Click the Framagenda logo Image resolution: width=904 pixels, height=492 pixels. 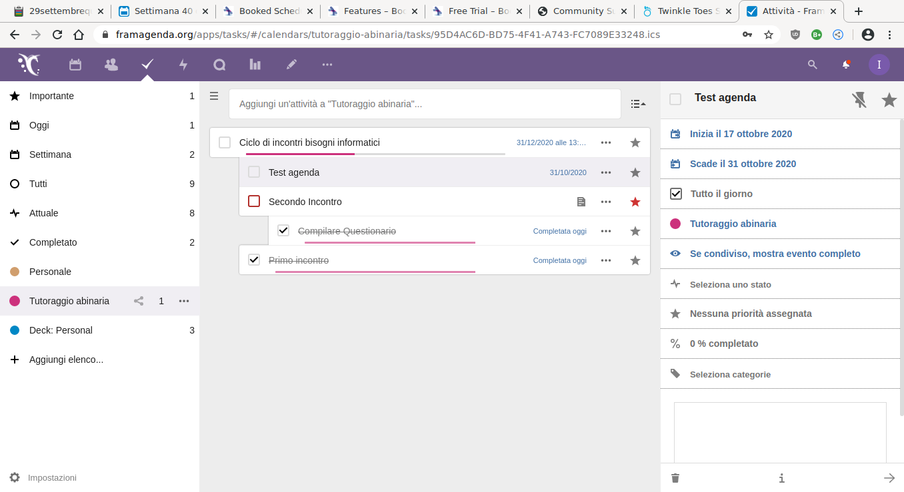(29, 65)
